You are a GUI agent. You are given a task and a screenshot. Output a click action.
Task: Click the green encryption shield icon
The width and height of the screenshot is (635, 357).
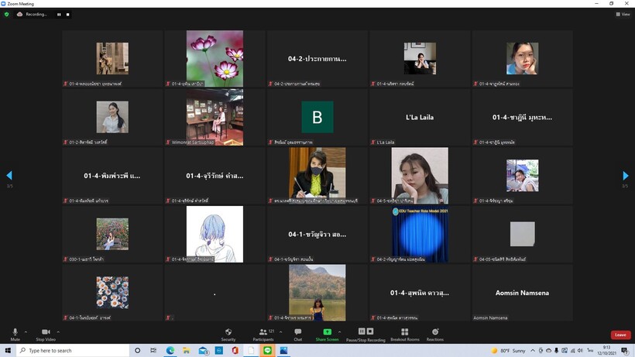pos(7,14)
